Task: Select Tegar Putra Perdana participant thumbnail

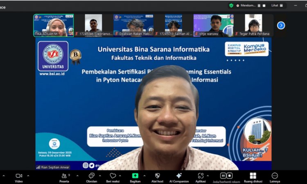Action: coord(253,25)
